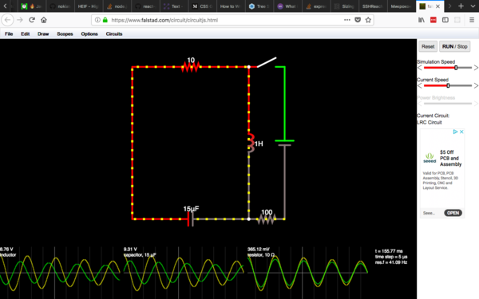Switch to the CSS tab

(x=203, y=6)
